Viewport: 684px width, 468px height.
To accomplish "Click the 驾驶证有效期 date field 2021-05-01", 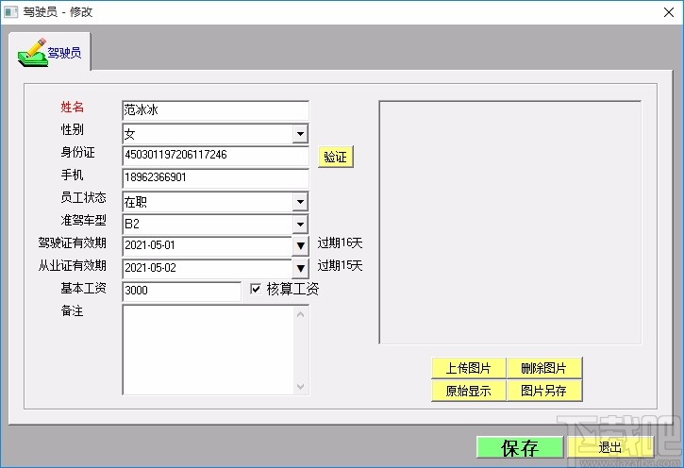I will [208, 246].
